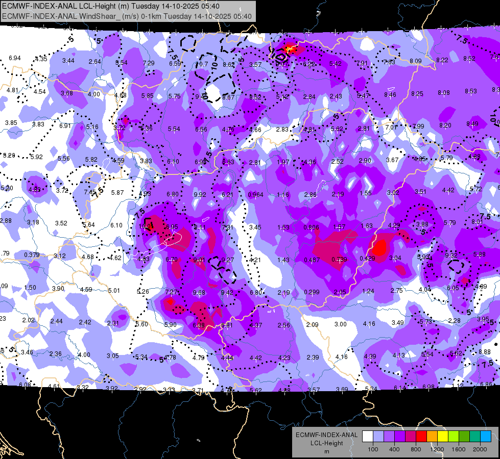Screen dimensions: 500x459
Task: Click the wind shear value '0.379'
Action: pos(32,255)
